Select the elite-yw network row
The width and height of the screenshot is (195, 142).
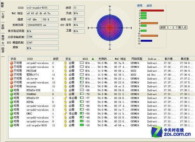pos(101,79)
